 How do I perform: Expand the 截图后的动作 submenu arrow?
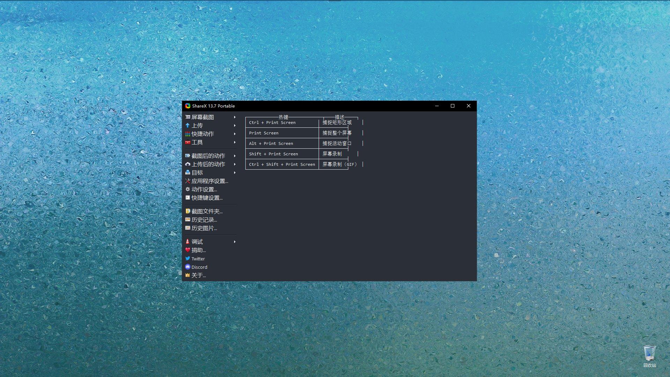click(x=235, y=156)
